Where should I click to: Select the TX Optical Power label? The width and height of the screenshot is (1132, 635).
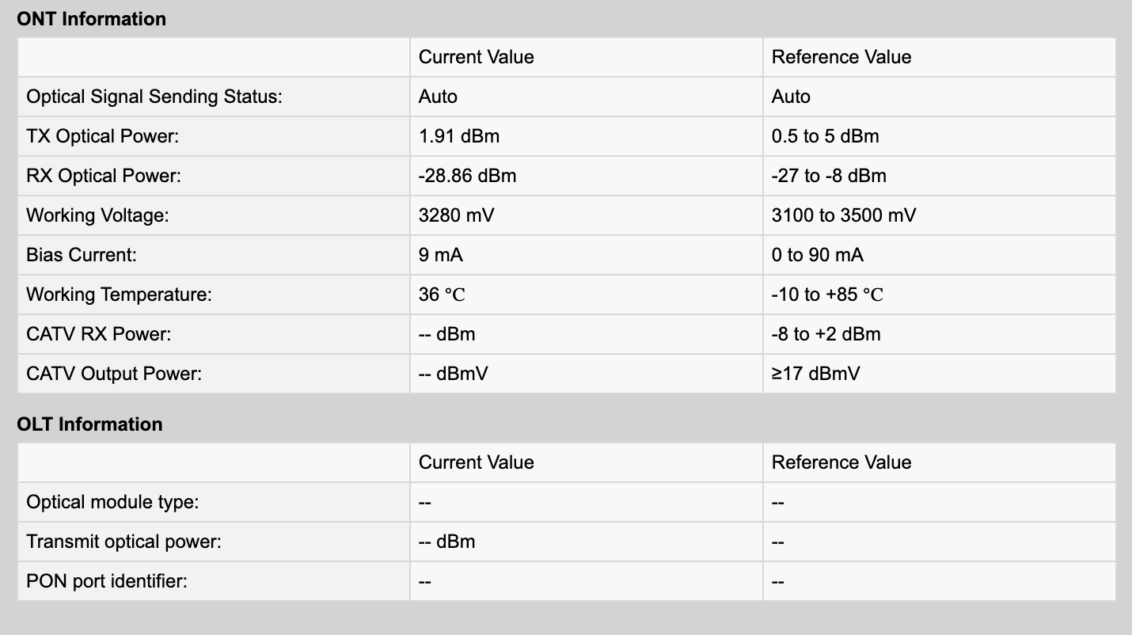pos(103,136)
